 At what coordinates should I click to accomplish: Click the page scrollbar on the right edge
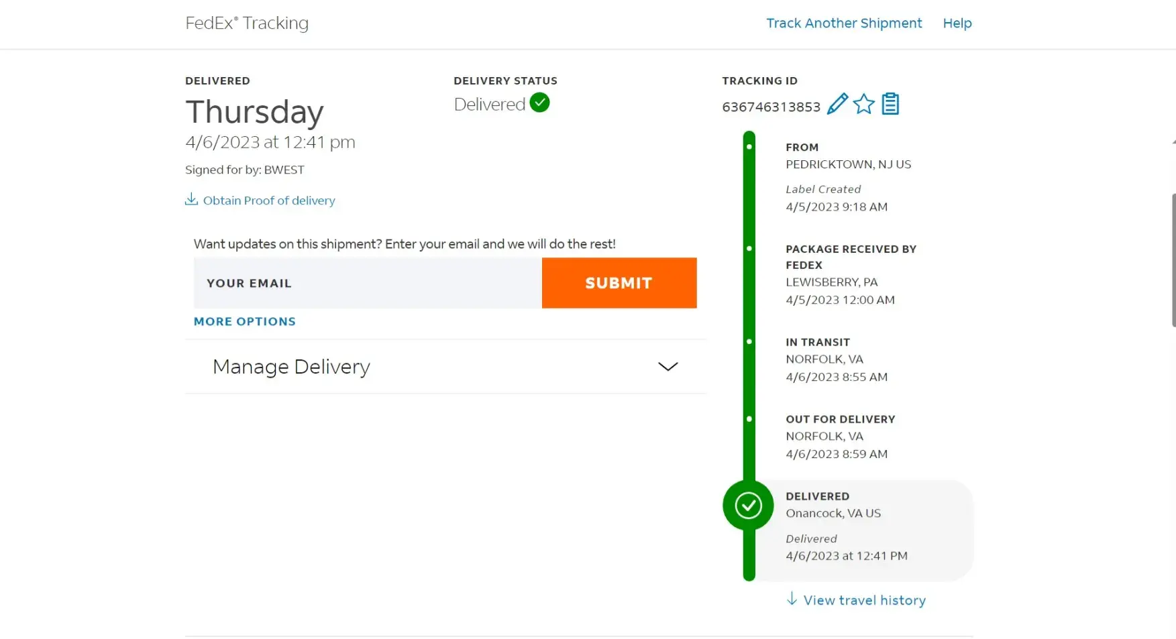coord(1173,260)
